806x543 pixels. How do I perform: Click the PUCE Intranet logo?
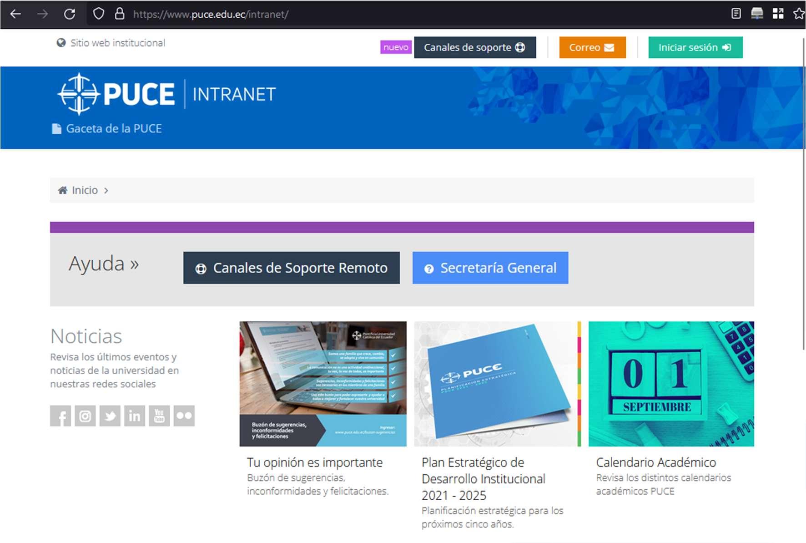click(166, 94)
